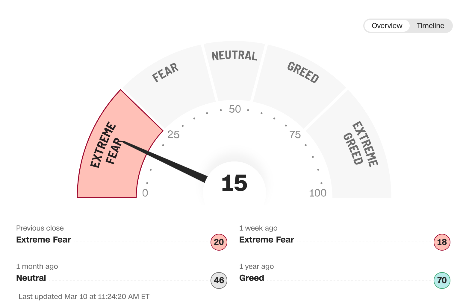Click the red badge showing 18
Viewport: 463px width, 308px height.
click(x=442, y=242)
